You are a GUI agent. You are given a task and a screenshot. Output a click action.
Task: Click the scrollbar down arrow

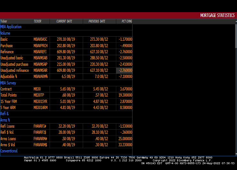click(236, 154)
